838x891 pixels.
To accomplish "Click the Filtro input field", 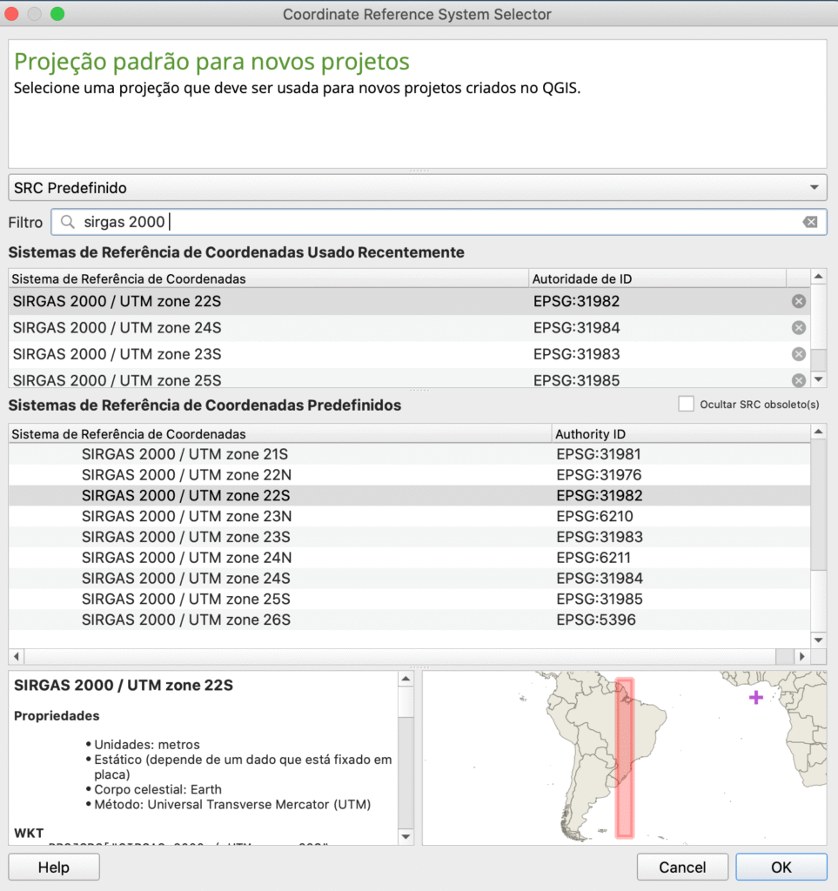I will click(439, 222).
